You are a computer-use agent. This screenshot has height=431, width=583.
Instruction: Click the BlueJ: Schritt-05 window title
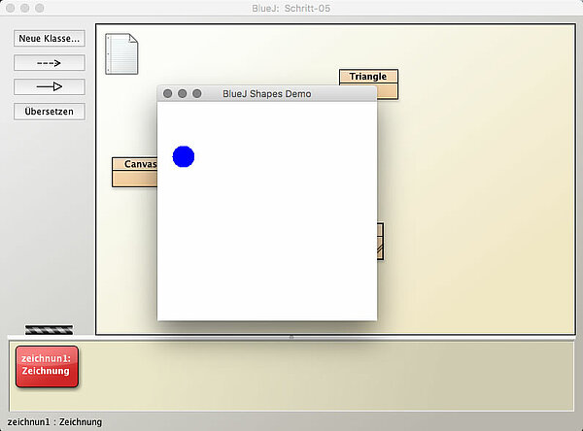291,7
